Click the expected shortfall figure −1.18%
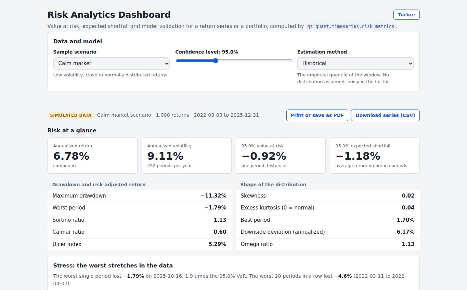This screenshot has width=467, height=290. pos(358,156)
